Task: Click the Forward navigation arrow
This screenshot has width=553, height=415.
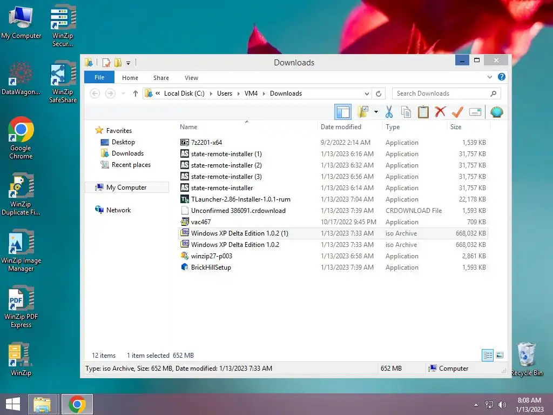Action: 110,93
